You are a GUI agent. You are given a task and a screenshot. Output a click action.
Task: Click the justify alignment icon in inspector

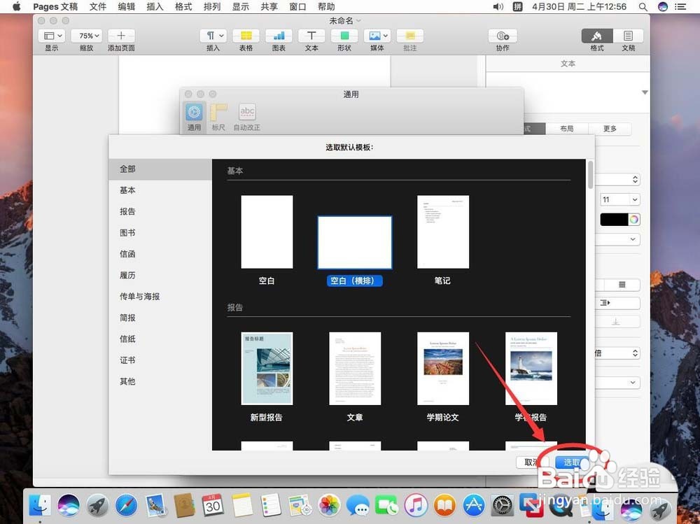coord(622,285)
